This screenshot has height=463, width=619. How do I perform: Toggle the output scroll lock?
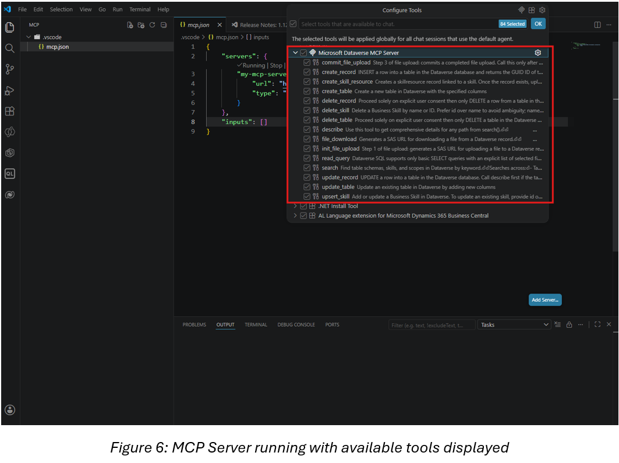click(x=569, y=324)
